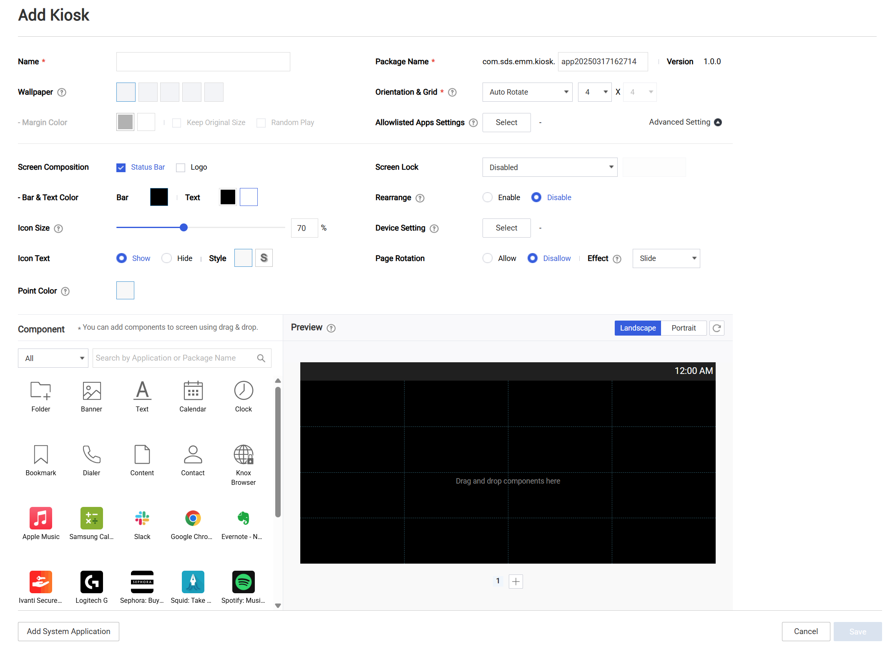Click the component search field
The image size is (890, 652).
175,358
